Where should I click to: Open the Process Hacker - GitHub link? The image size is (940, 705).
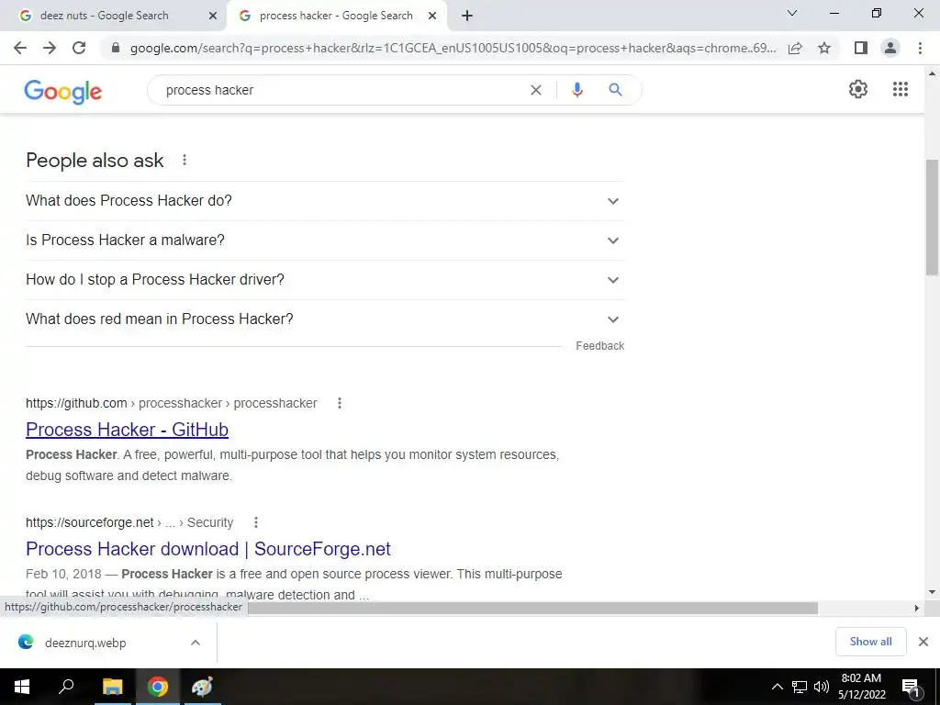pyautogui.click(x=127, y=430)
